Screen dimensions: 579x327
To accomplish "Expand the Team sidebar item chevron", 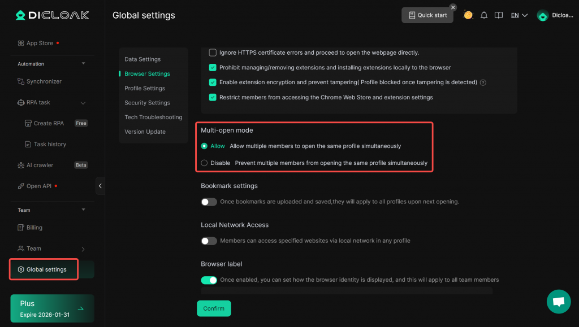I will 83,248.
